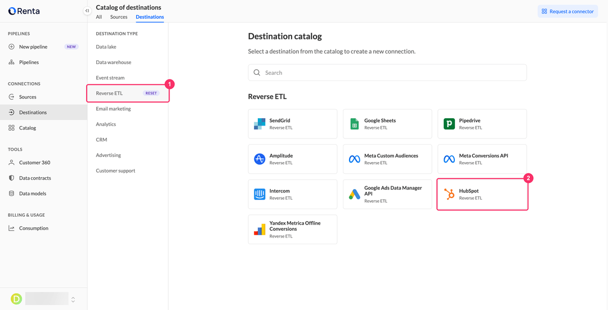Image resolution: width=608 pixels, height=310 pixels.
Task: Click the Renta logo
Action: [x=24, y=11]
